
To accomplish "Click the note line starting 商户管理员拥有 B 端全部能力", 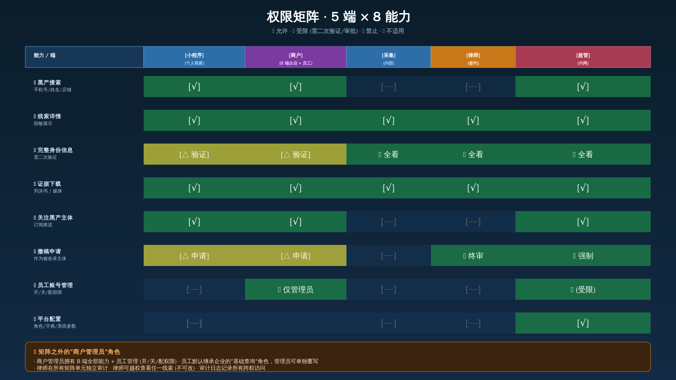I will 176,361.
